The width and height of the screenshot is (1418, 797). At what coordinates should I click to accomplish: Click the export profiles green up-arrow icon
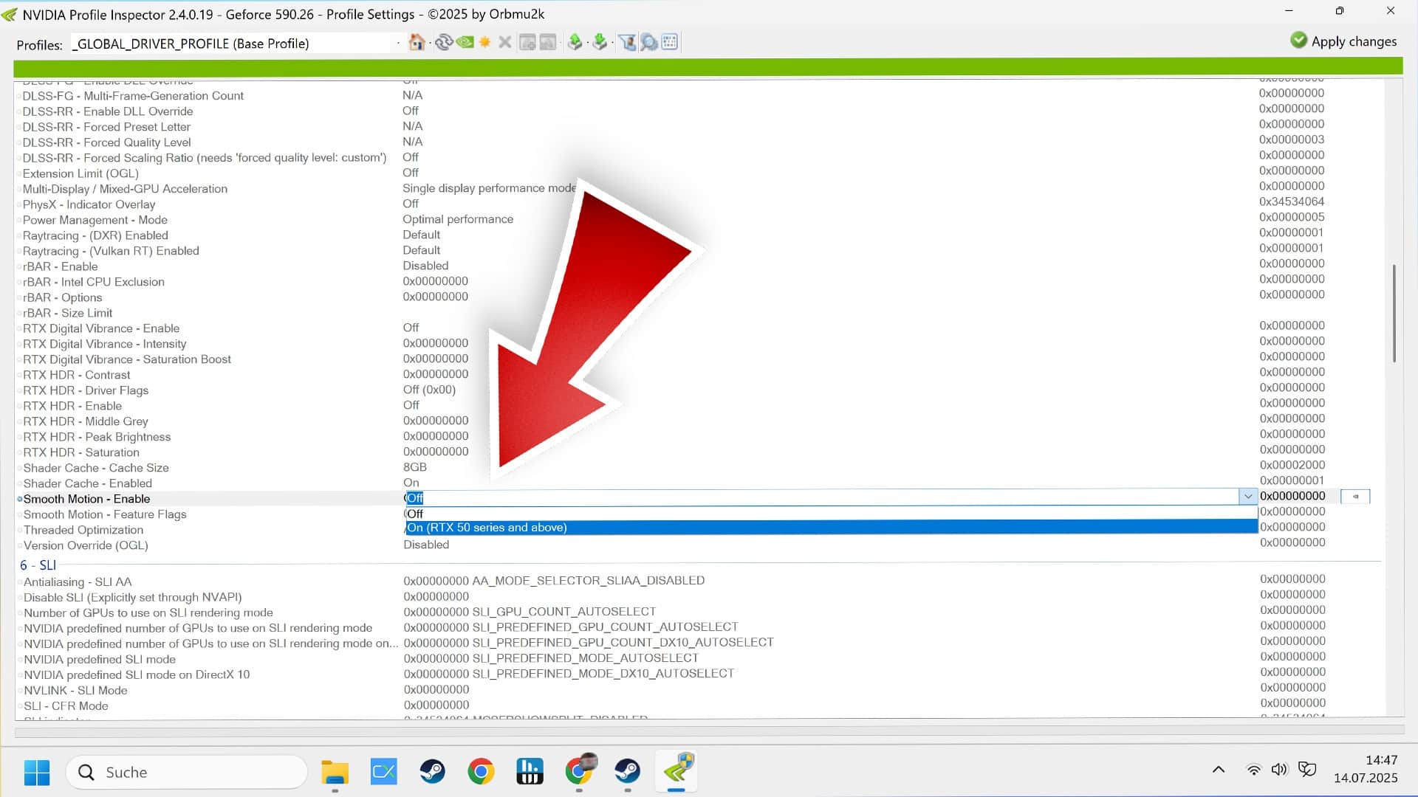pyautogui.click(x=575, y=42)
